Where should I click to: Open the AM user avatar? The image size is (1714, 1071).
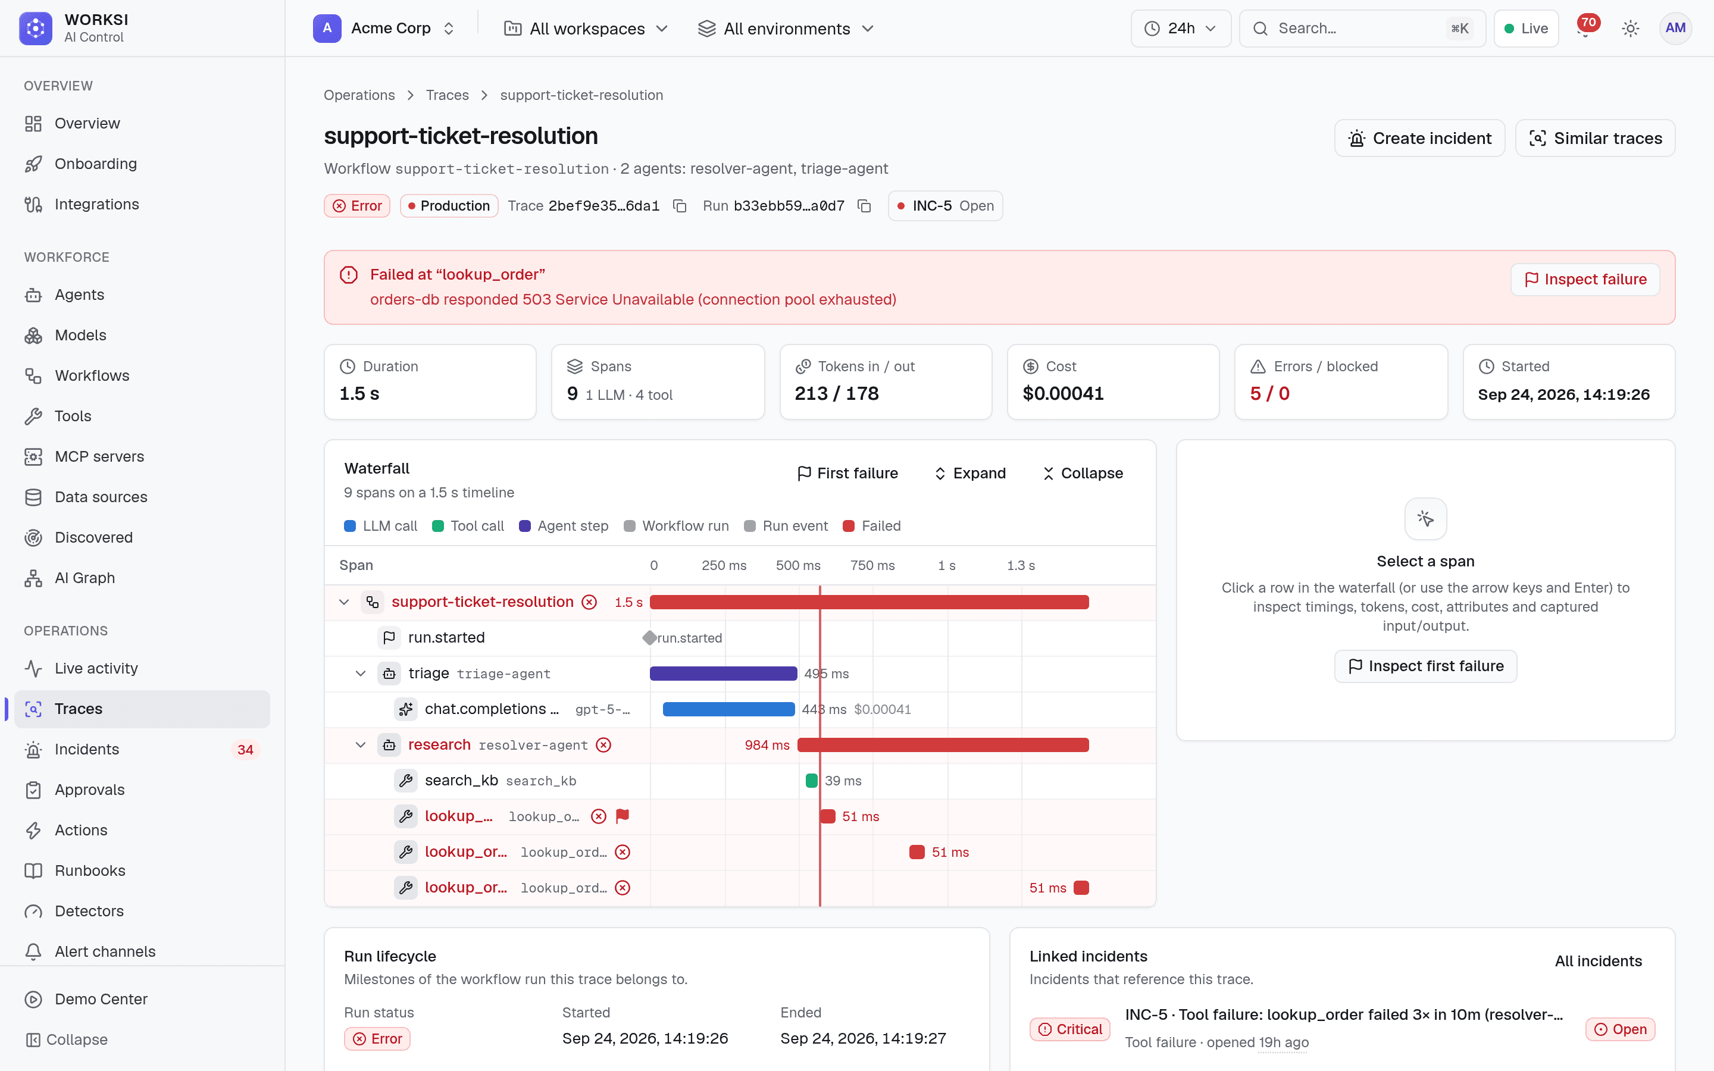coord(1675,29)
